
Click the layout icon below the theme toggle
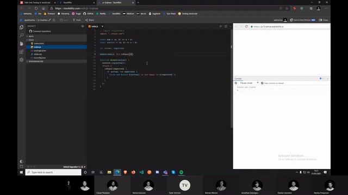22,166
